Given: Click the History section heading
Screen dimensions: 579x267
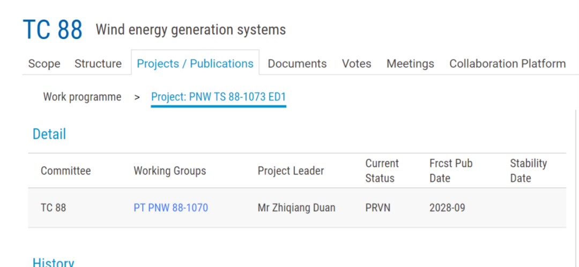Looking at the screenshot, I should 53,262.
